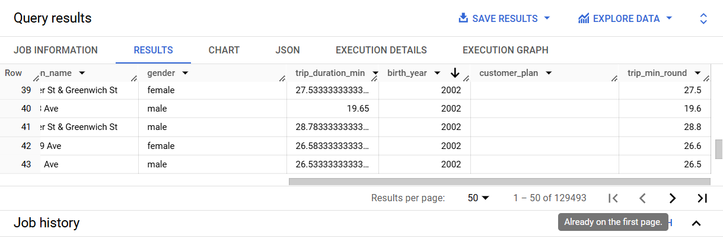Image resolution: width=723 pixels, height=238 pixels.
Task: Click the gender column resize handle
Action: click(x=282, y=78)
